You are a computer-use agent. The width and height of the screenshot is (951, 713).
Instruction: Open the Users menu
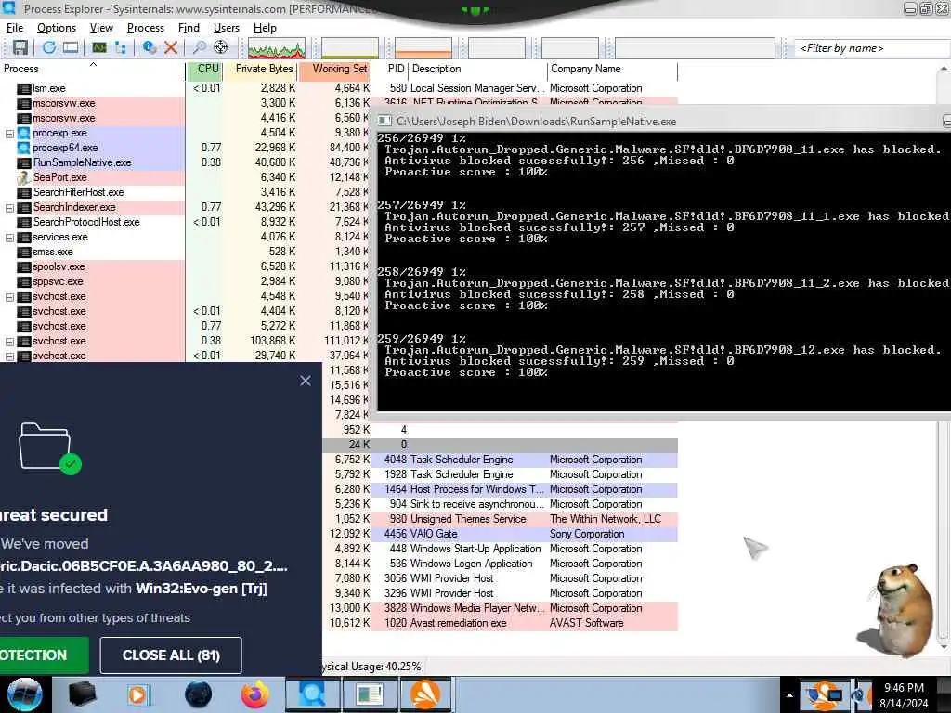point(227,28)
